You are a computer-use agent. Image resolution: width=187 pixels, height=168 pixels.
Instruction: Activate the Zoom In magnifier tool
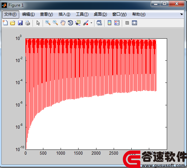click(48, 23)
